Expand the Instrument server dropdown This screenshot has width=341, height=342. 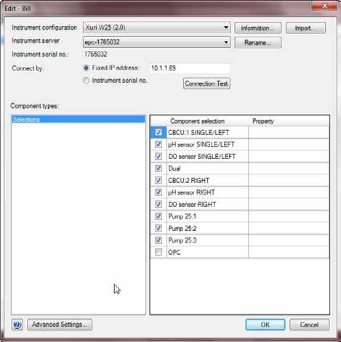click(156, 42)
